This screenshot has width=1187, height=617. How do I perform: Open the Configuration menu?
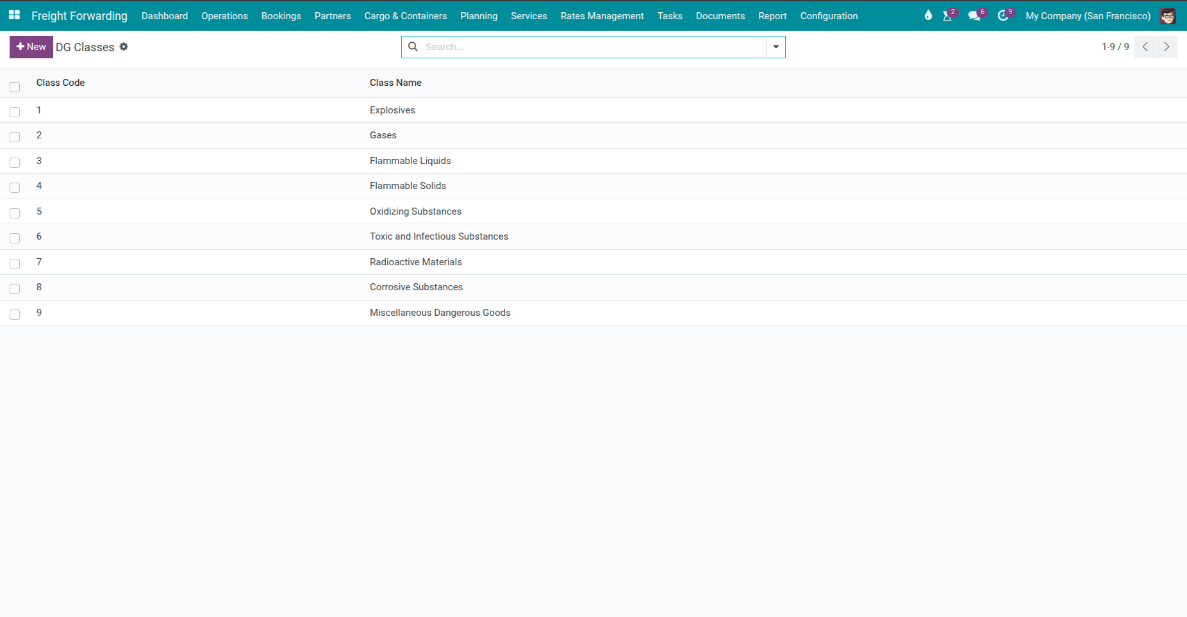[829, 16]
